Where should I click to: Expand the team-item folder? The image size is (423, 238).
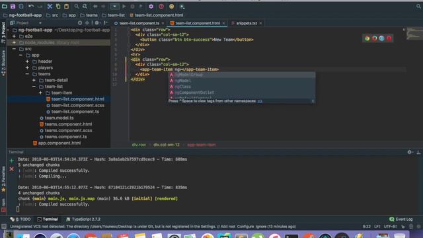40,93
